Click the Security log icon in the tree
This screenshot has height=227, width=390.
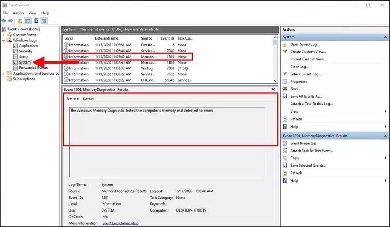[x=15, y=51]
